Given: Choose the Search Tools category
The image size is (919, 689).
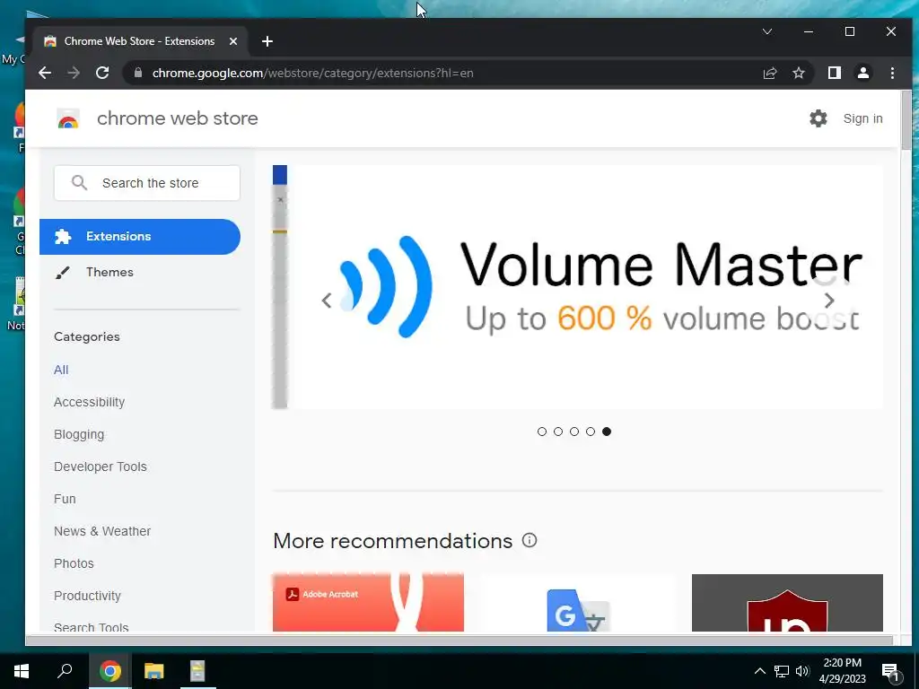Looking at the screenshot, I should pos(91,627).
